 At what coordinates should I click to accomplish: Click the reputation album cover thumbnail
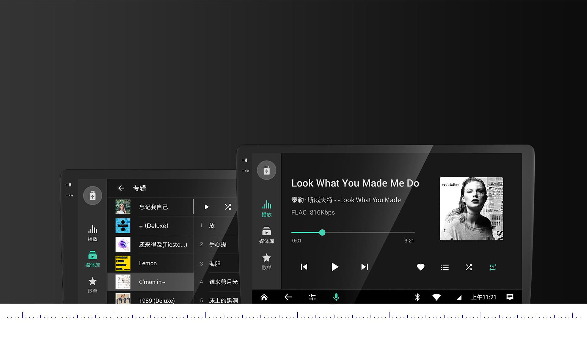[471, 209]
